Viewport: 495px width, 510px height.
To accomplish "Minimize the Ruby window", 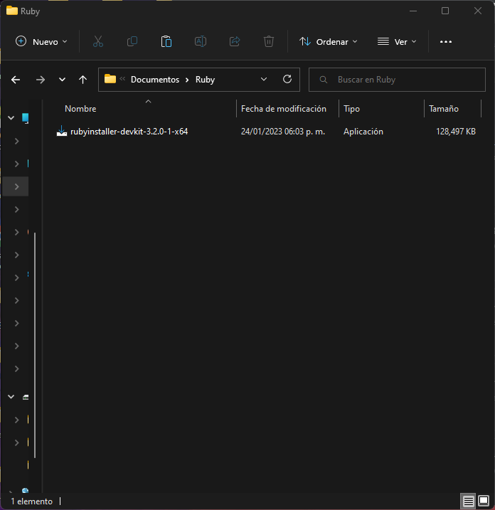I will coord(413,11).
